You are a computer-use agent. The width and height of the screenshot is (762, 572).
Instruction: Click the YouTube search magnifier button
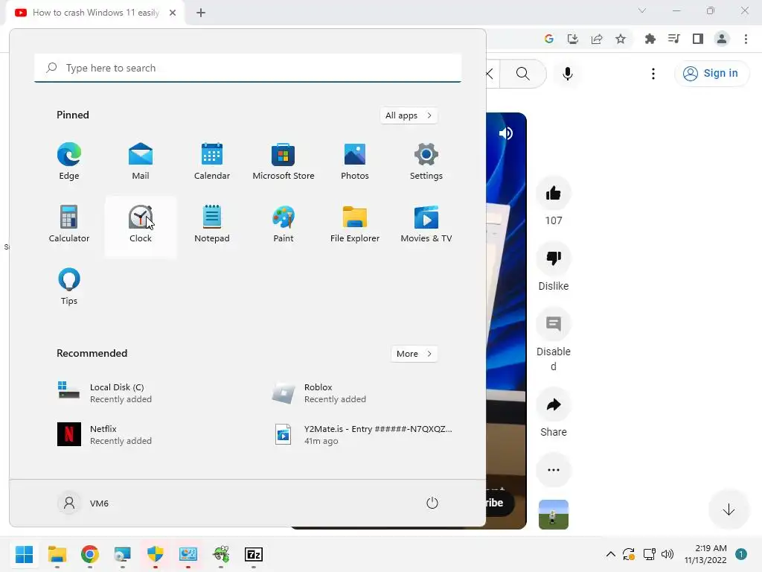pos(523,74)
